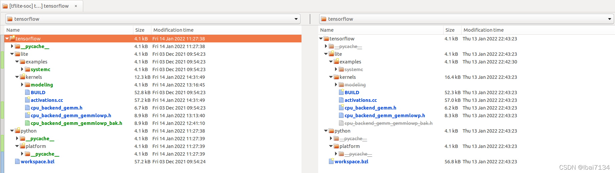Expand the modeling node in left pane
The image size is (615, 173).
coord(22,84)
